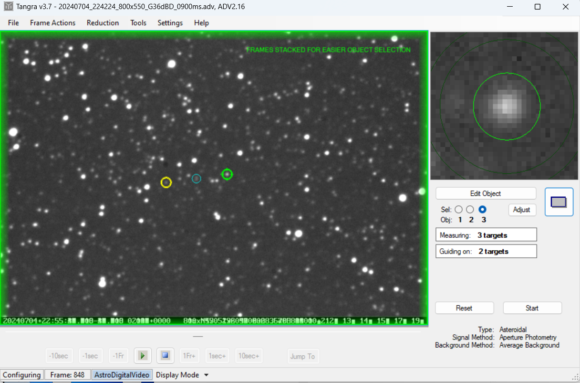Select object 1 radio button
Viewport: 580px width, 383px height.
coord(459,210)
